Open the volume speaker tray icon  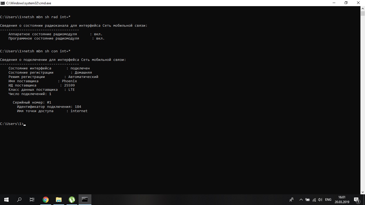tap(320, 200)
